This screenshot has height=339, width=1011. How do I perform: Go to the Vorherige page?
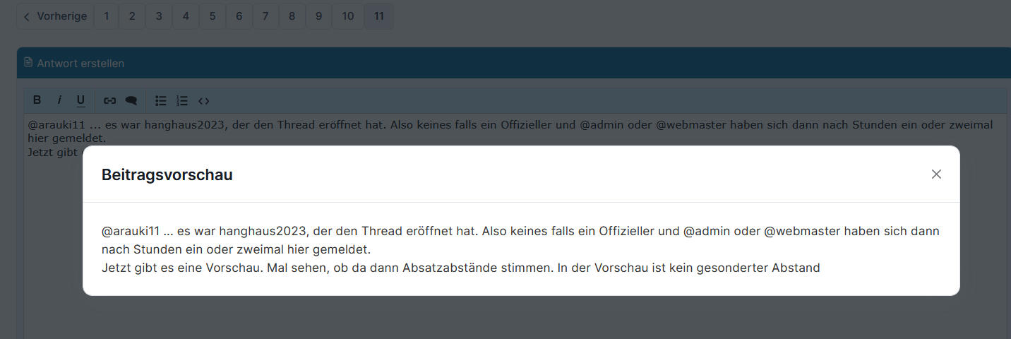click(x=55, y=16)
